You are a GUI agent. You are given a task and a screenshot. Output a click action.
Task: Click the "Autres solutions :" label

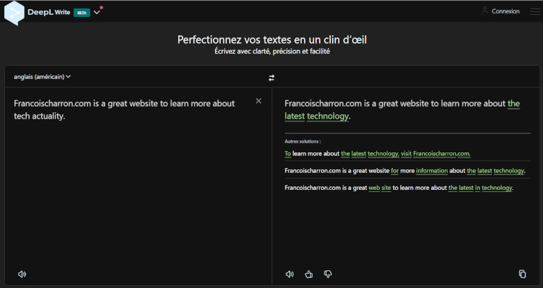tap(303, 141)
